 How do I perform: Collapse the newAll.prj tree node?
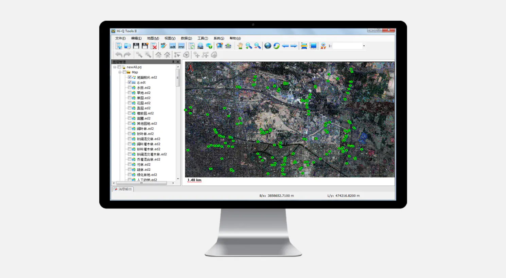(115, 67)
